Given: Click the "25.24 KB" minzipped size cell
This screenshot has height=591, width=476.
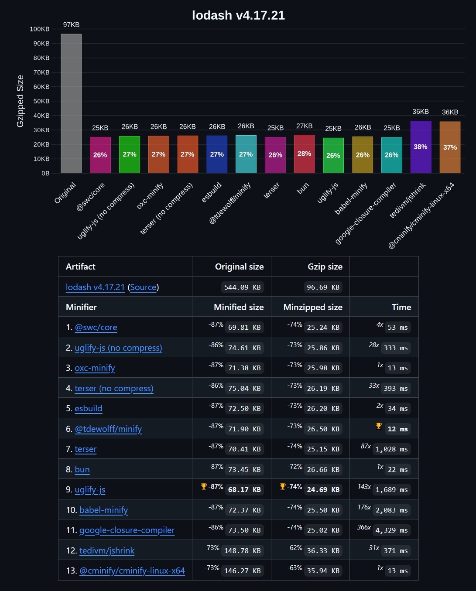Looking at the screenshot, I should [x=323, y=328].
